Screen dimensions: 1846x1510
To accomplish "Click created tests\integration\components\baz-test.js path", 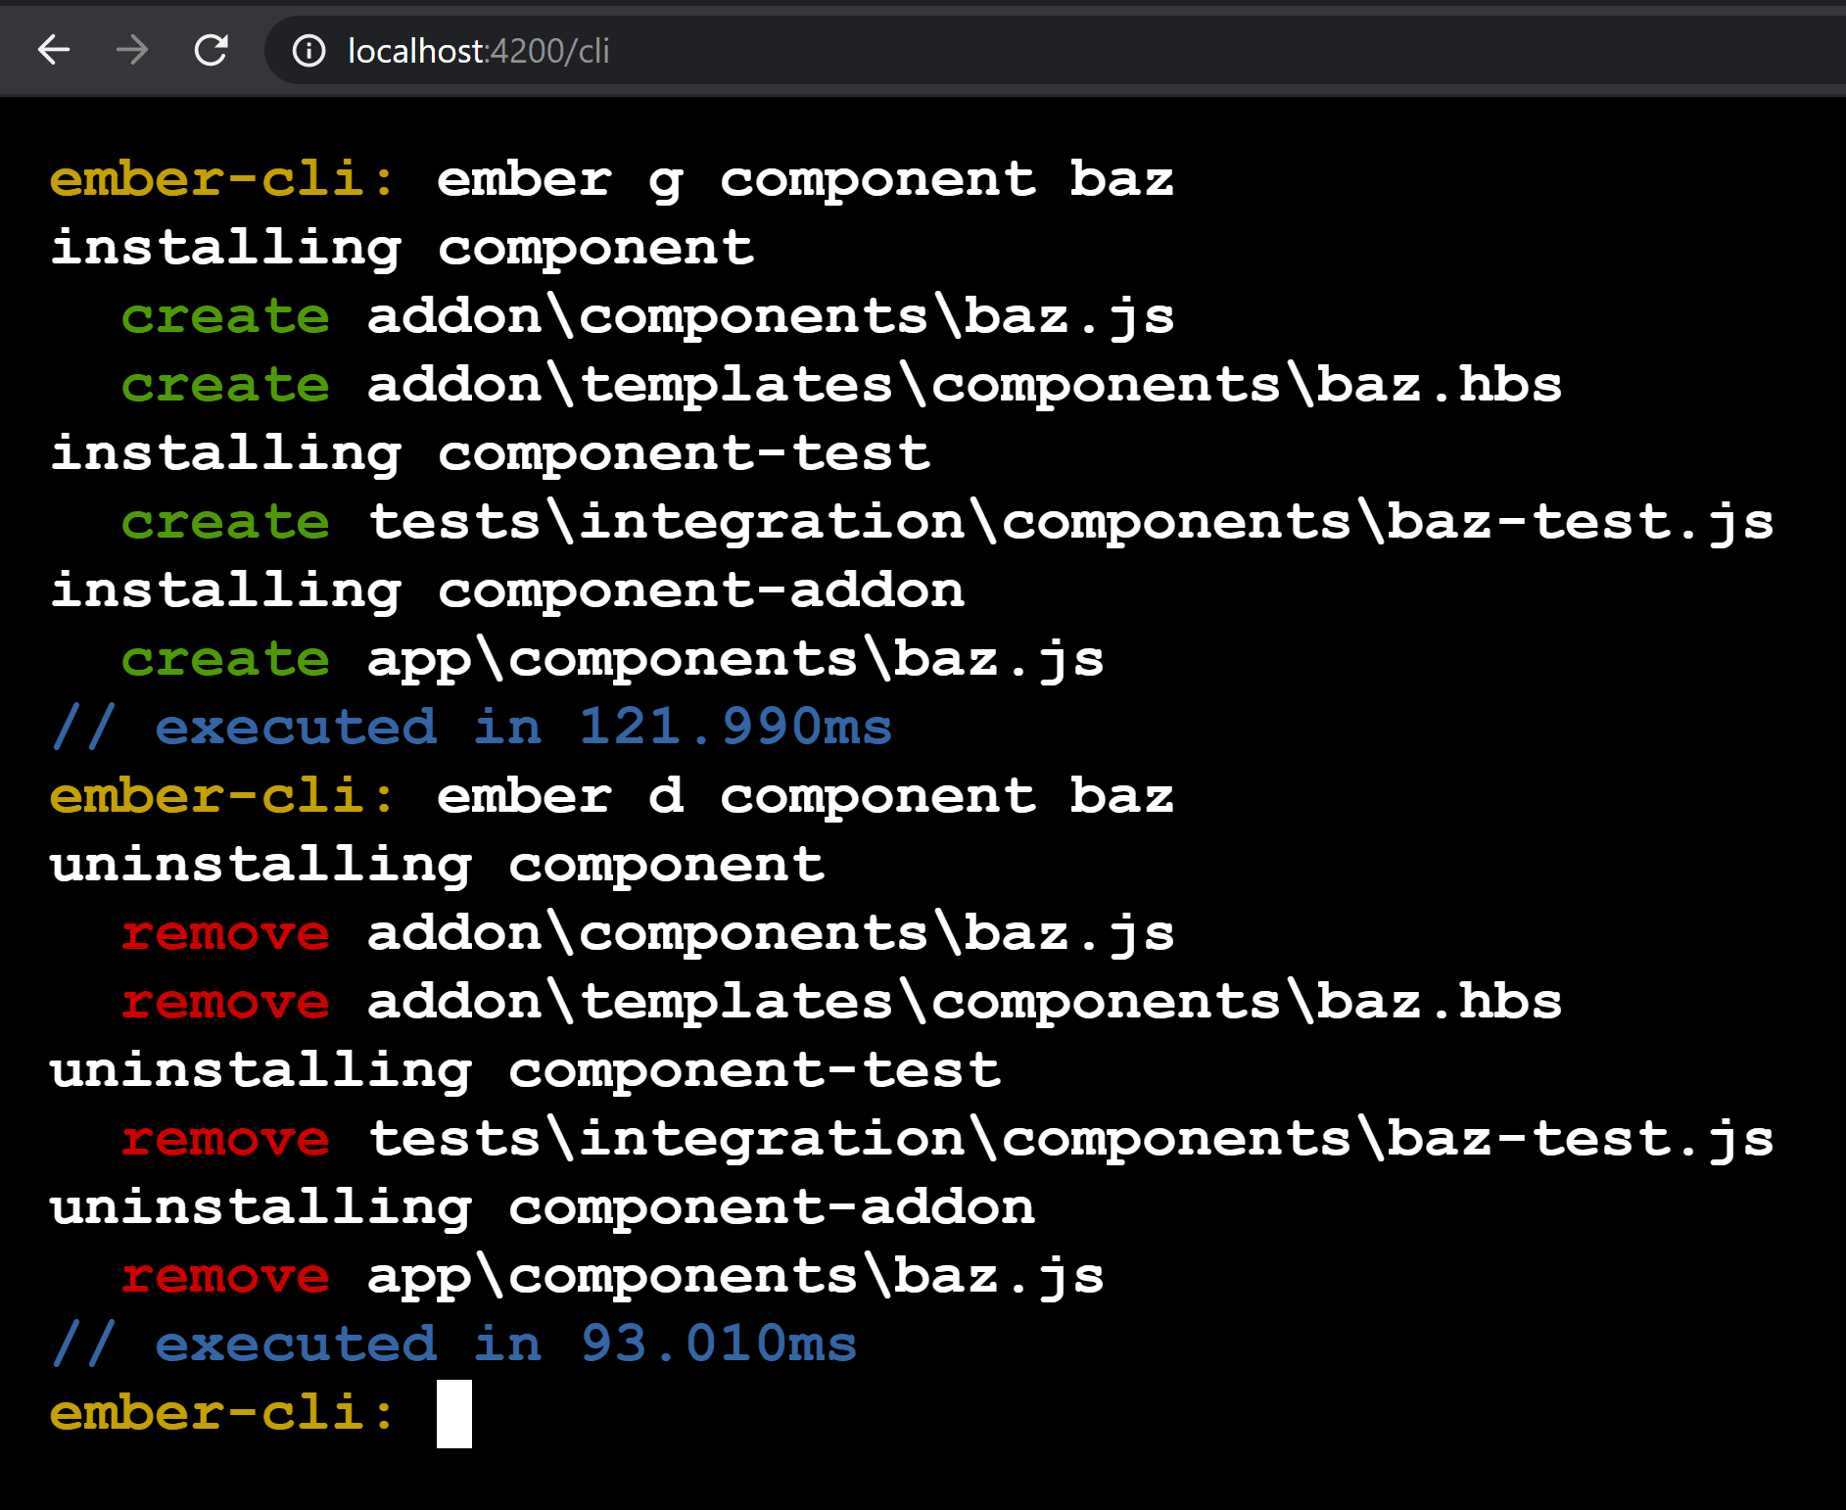I will pos(1071,523).
